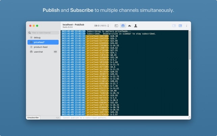The image size is (217, 136).
Task: Click the pricefeed:5577141 channel tag
Action: click(x=98, y=41)
